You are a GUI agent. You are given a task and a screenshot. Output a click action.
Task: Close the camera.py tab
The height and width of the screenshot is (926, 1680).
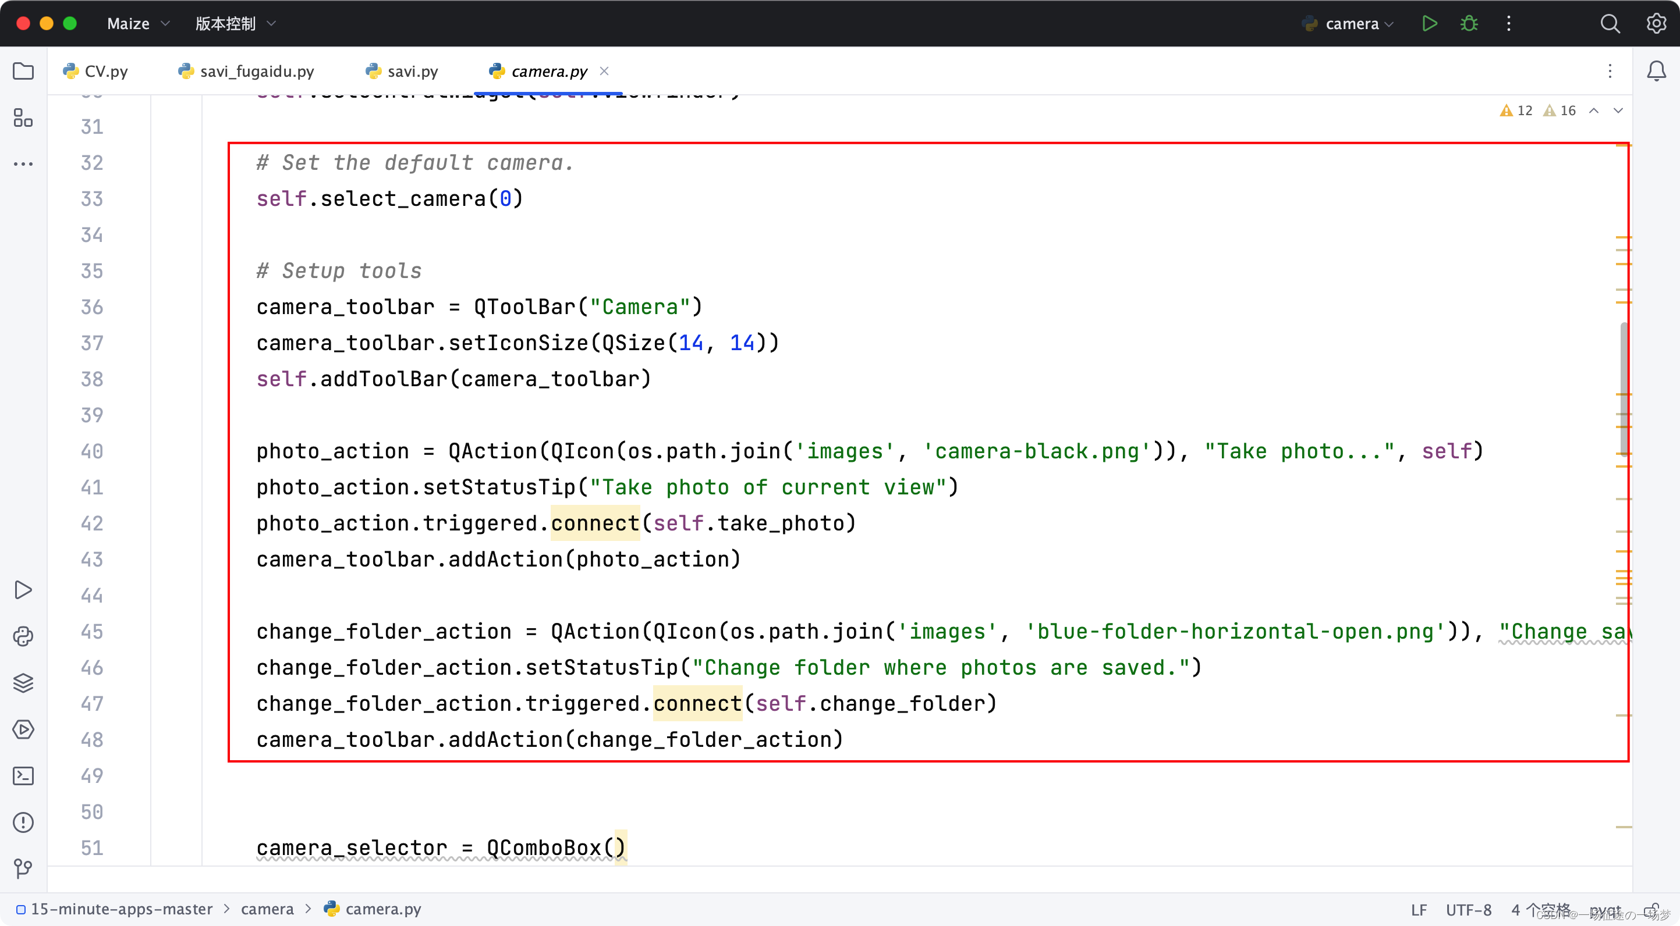(x=604, y=71)
